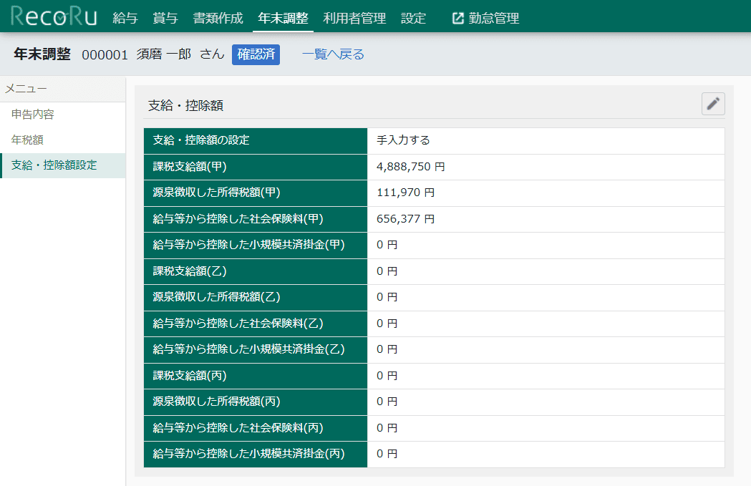Click the 給与等から控除した社会保険料(丙) label
751x486 pixels.
238,427
